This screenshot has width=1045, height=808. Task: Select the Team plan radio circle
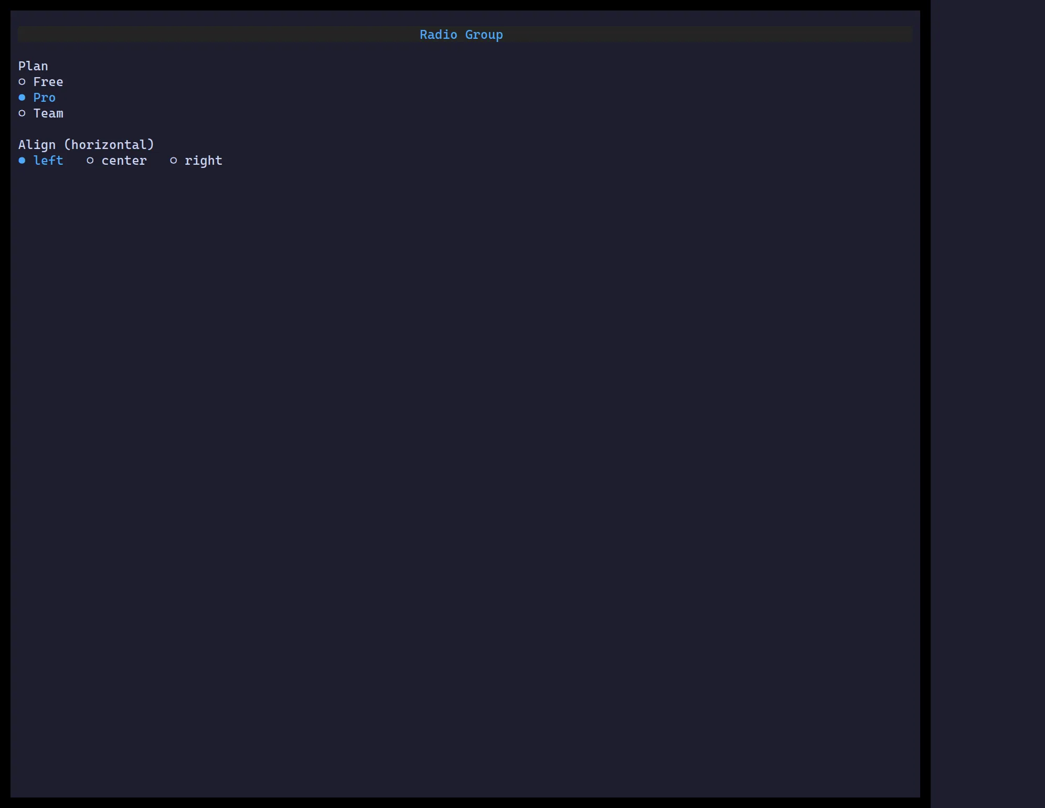[x=22, y=113]
